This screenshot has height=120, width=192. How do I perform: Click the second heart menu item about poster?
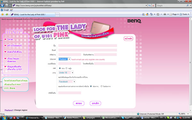13,45
